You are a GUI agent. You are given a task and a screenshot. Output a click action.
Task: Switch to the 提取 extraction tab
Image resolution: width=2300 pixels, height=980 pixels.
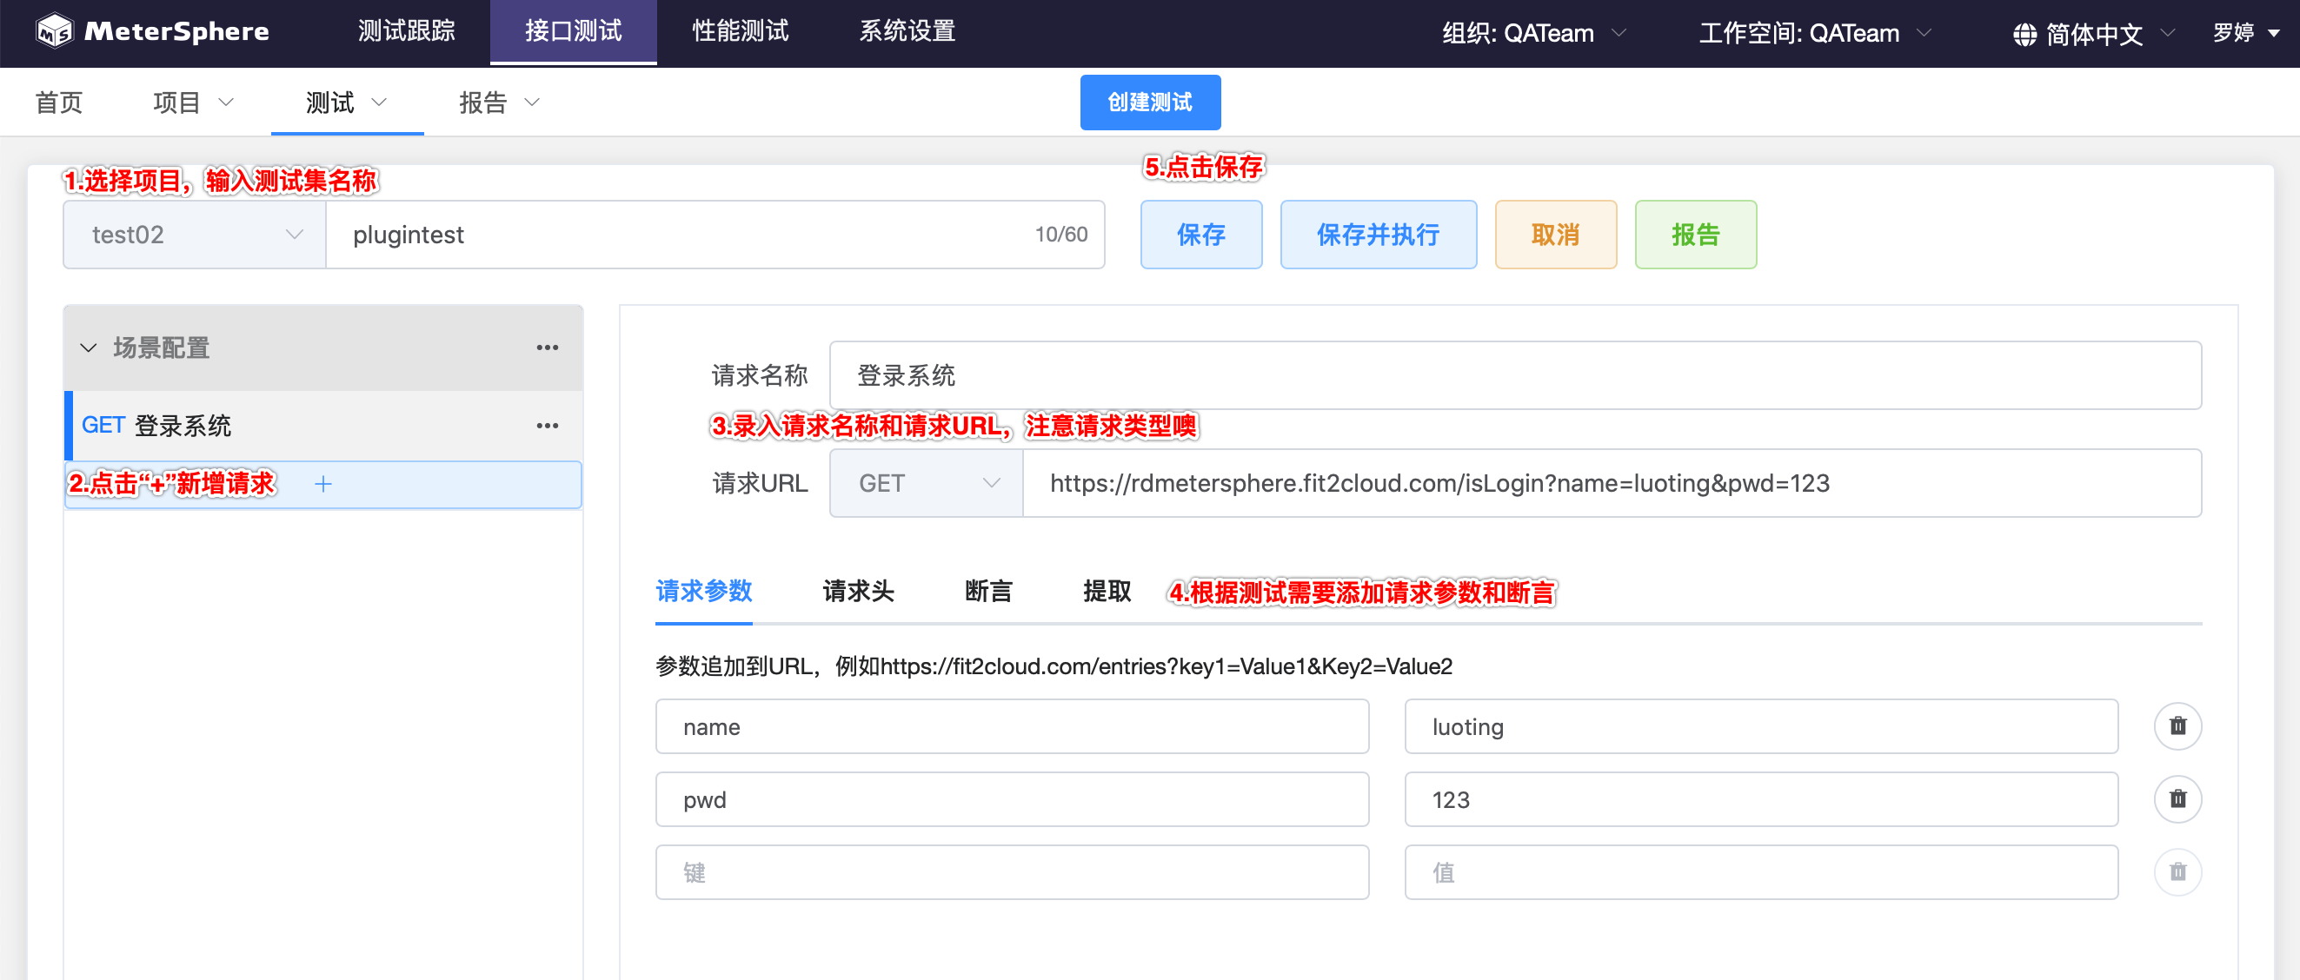click(1107, 591)
